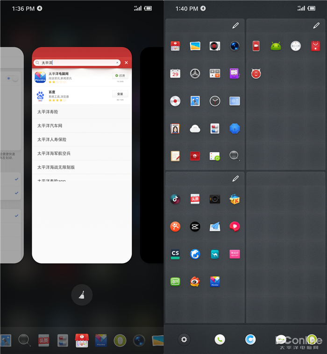Click the 太平洋 search input field

click(x=77, y=63)
